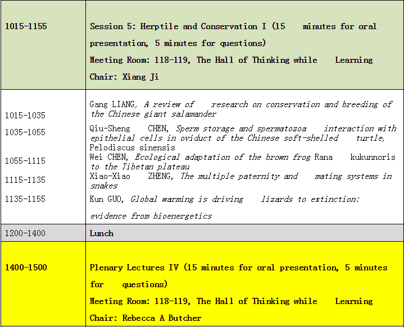Viewport: 404px width, 327px height.
Task: Click Gang LIANG's giant salamander talk title
Action: 240,109
